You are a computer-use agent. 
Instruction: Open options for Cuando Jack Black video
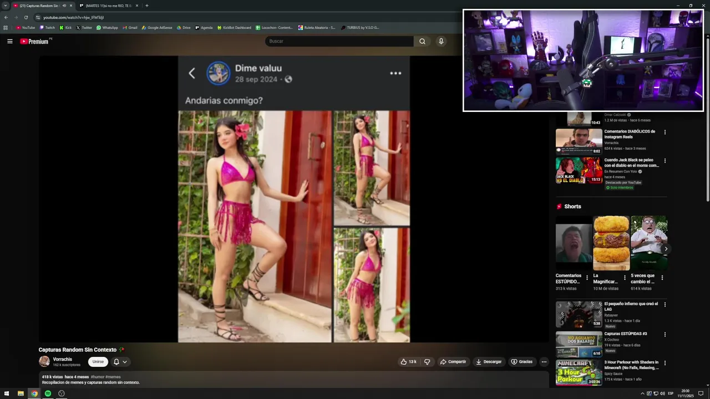coord(665,161)
